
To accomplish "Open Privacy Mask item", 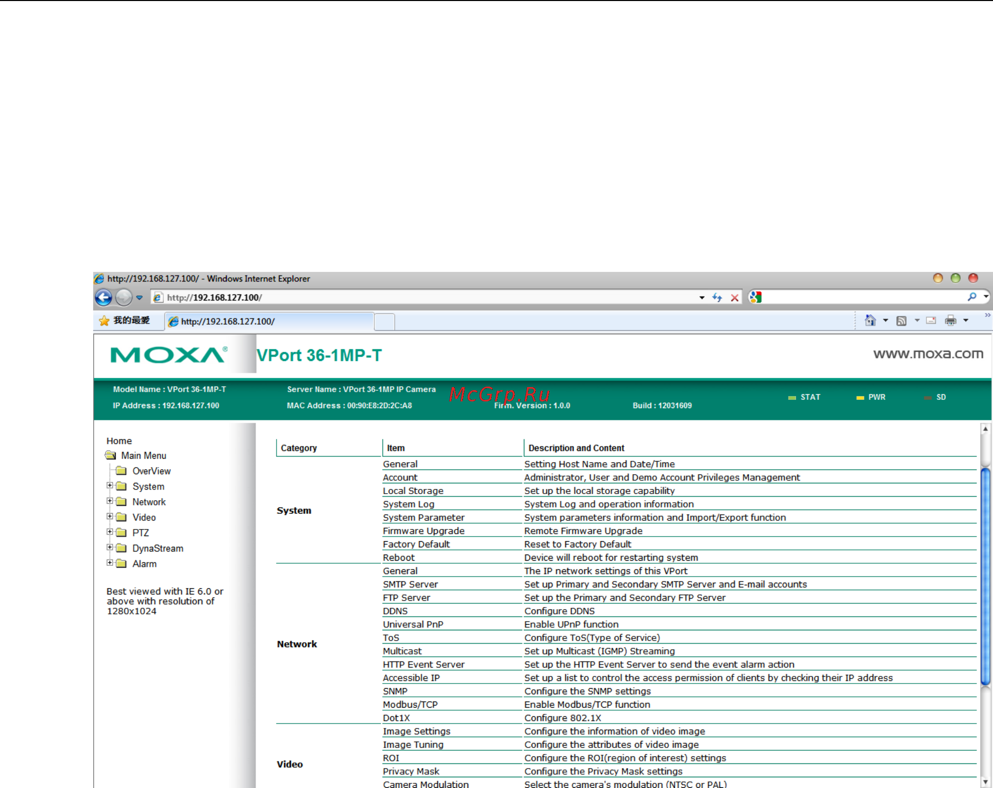I will (x=411, y=771).
